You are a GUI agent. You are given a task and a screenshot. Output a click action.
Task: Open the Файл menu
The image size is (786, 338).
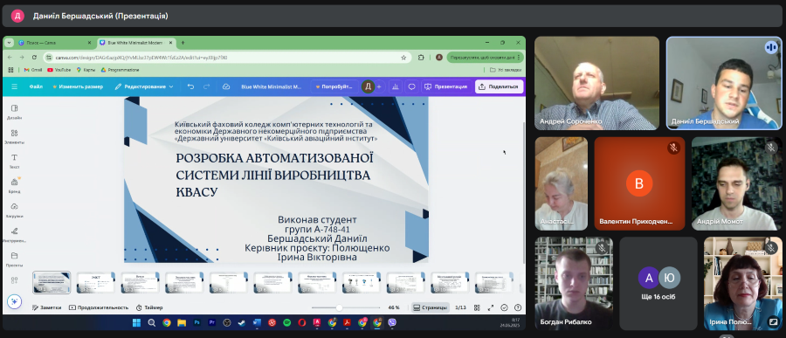coord(36,86)
